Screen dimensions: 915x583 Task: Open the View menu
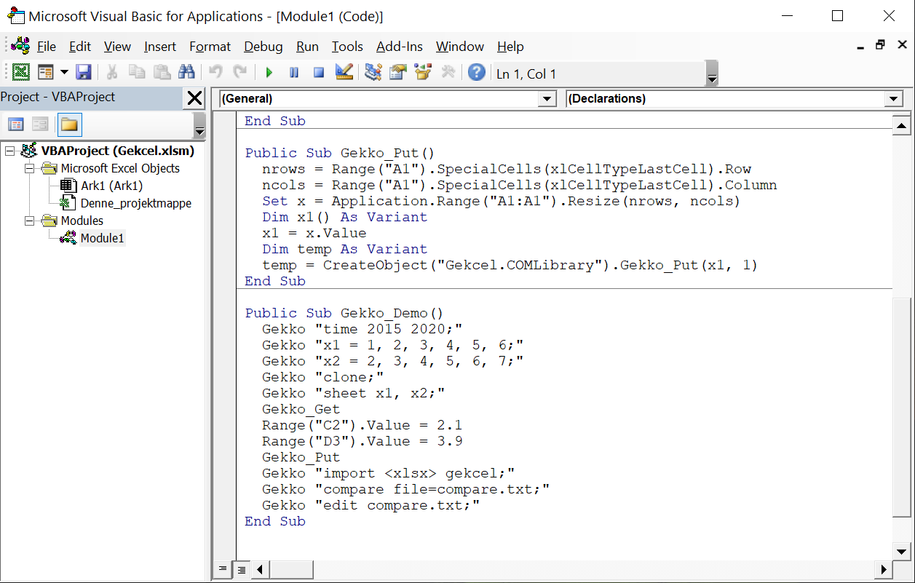click(x=117, y=47)
